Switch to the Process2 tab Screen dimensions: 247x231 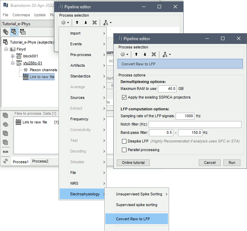[40, 161]
